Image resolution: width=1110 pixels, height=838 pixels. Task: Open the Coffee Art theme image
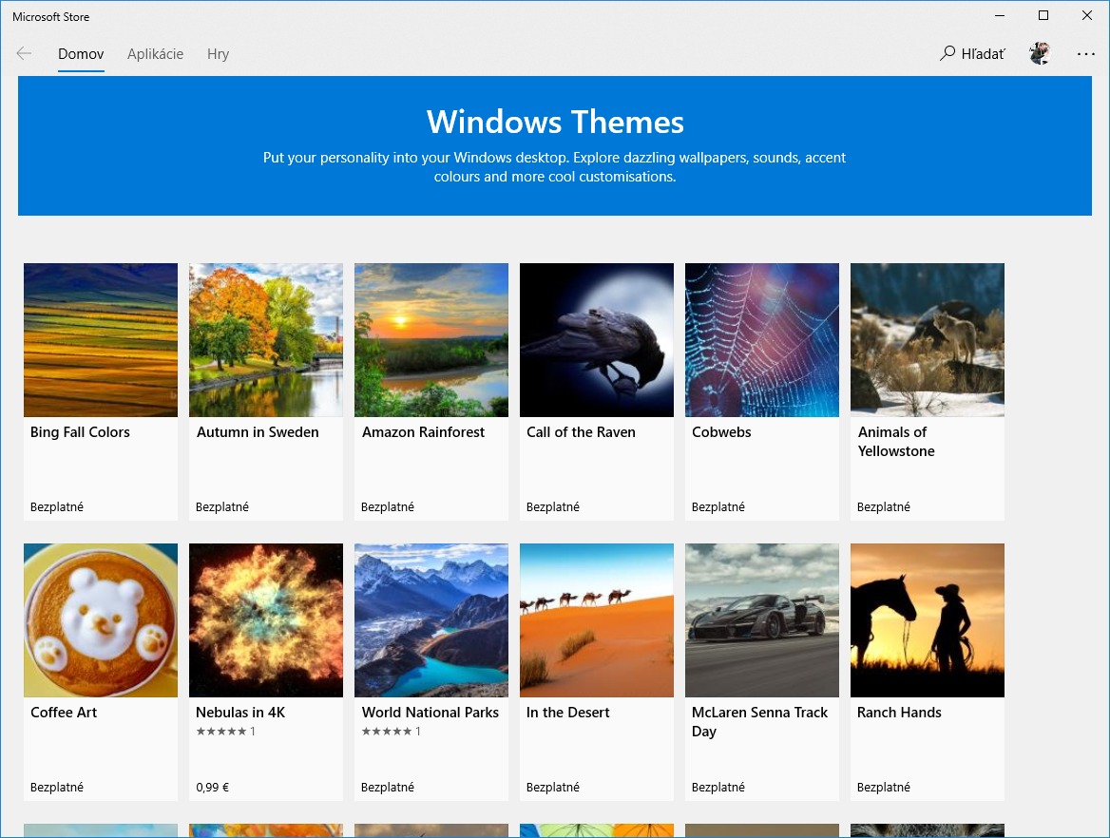click(101, 620)
